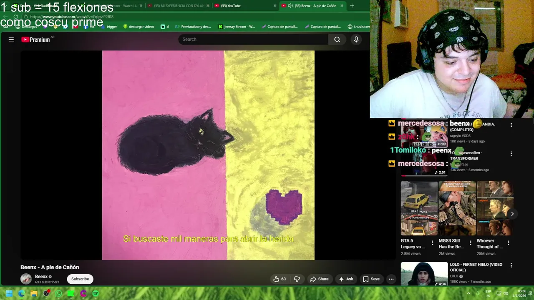534x300 pixels.
Task: Open the 'i.nuuls.com' bookmark
Action: [x=359, y=27]
